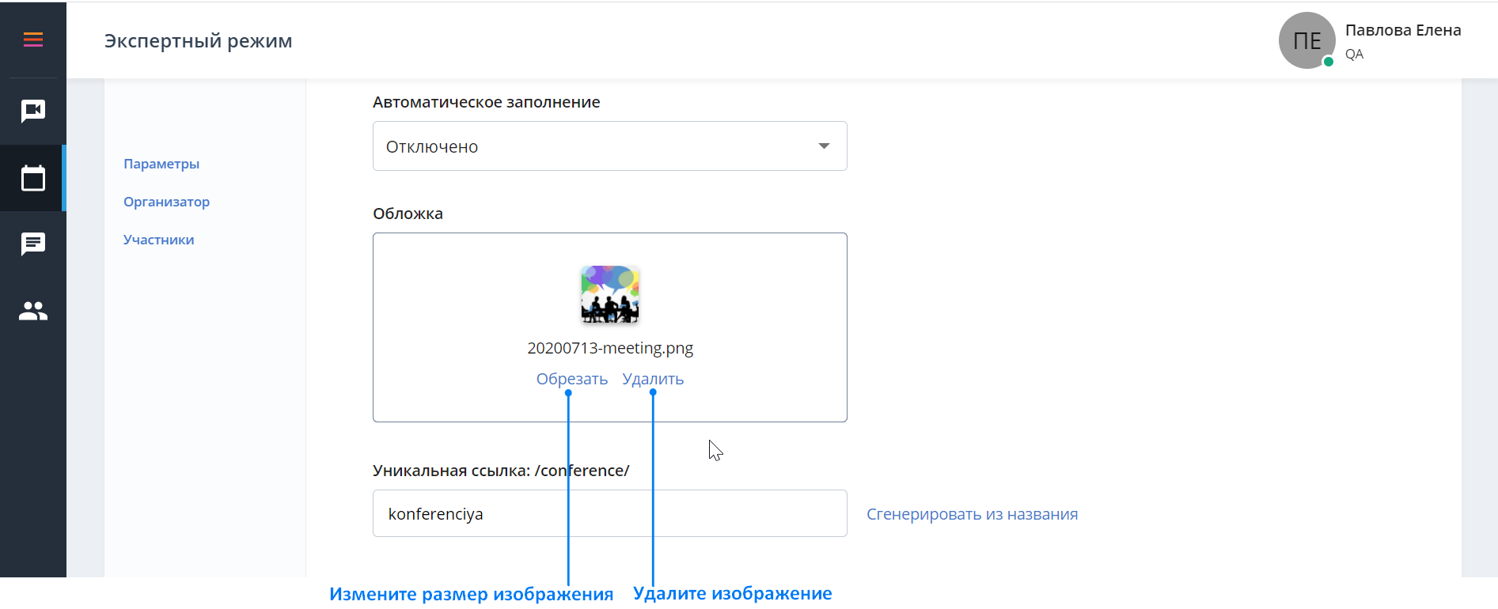Click the Обложка label

408,214
